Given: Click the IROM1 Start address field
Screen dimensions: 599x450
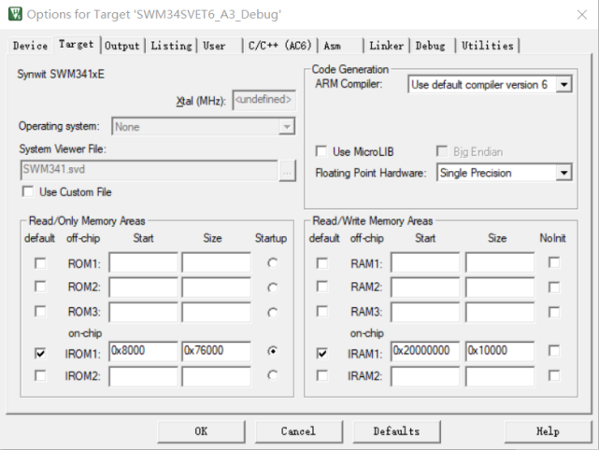Looking at the screenshot, I should [x=142, y=352].
